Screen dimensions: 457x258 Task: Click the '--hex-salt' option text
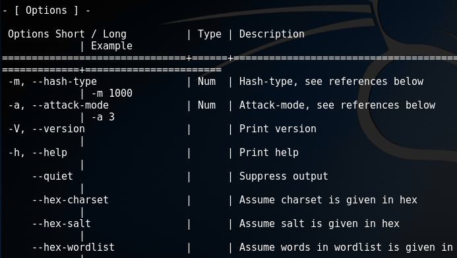pos(61,223)
